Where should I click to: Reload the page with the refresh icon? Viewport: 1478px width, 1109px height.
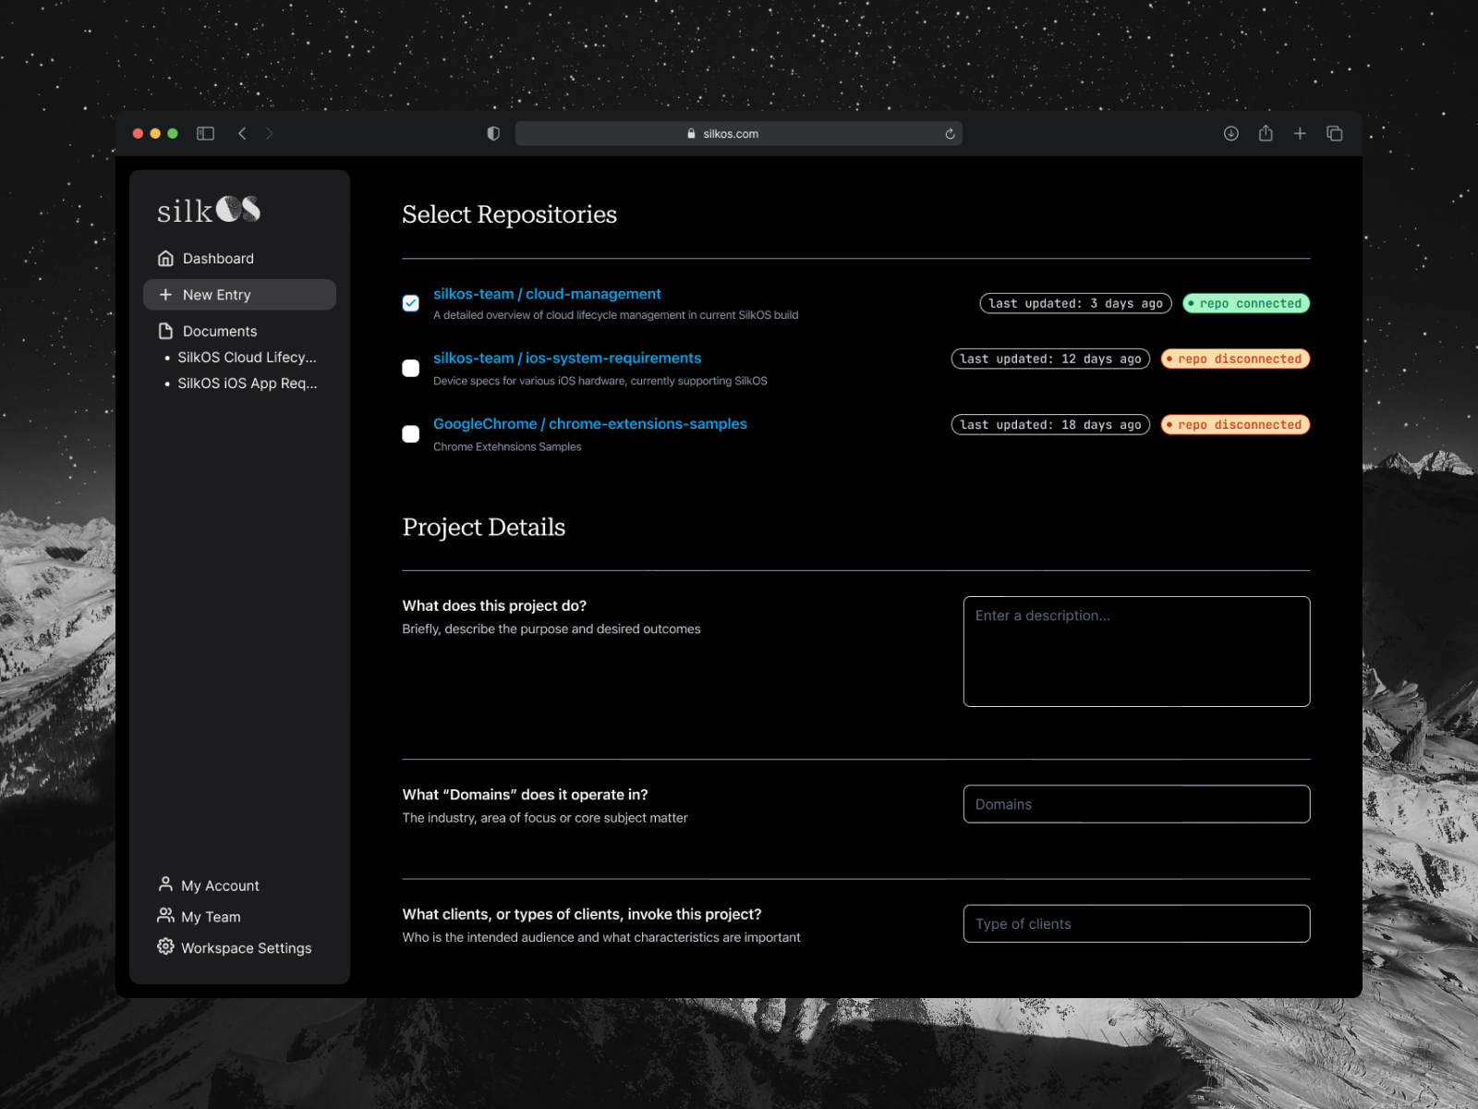point(950,134)
